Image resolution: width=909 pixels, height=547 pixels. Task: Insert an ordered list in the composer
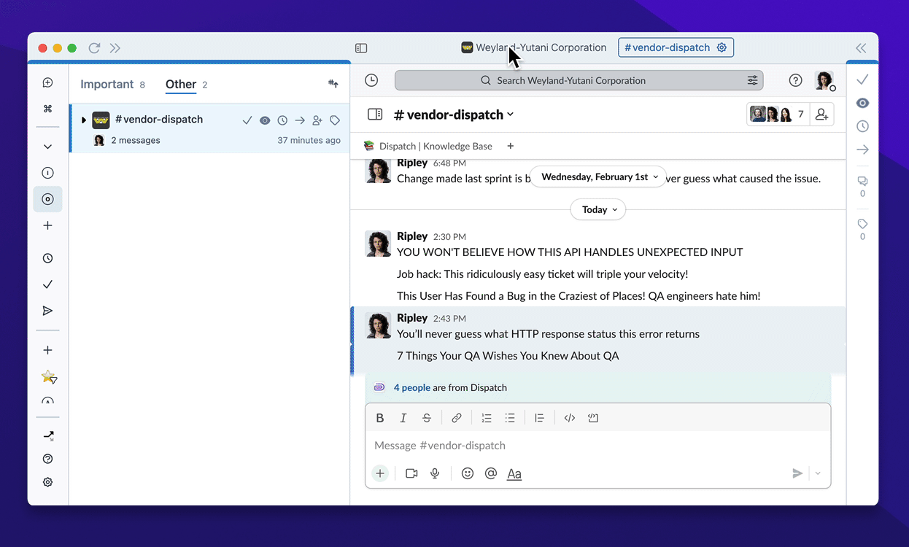[487, 418]
